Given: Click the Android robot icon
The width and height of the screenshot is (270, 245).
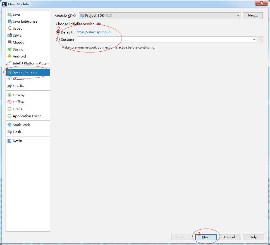Looking at the screenshot, I should point(9,56).
